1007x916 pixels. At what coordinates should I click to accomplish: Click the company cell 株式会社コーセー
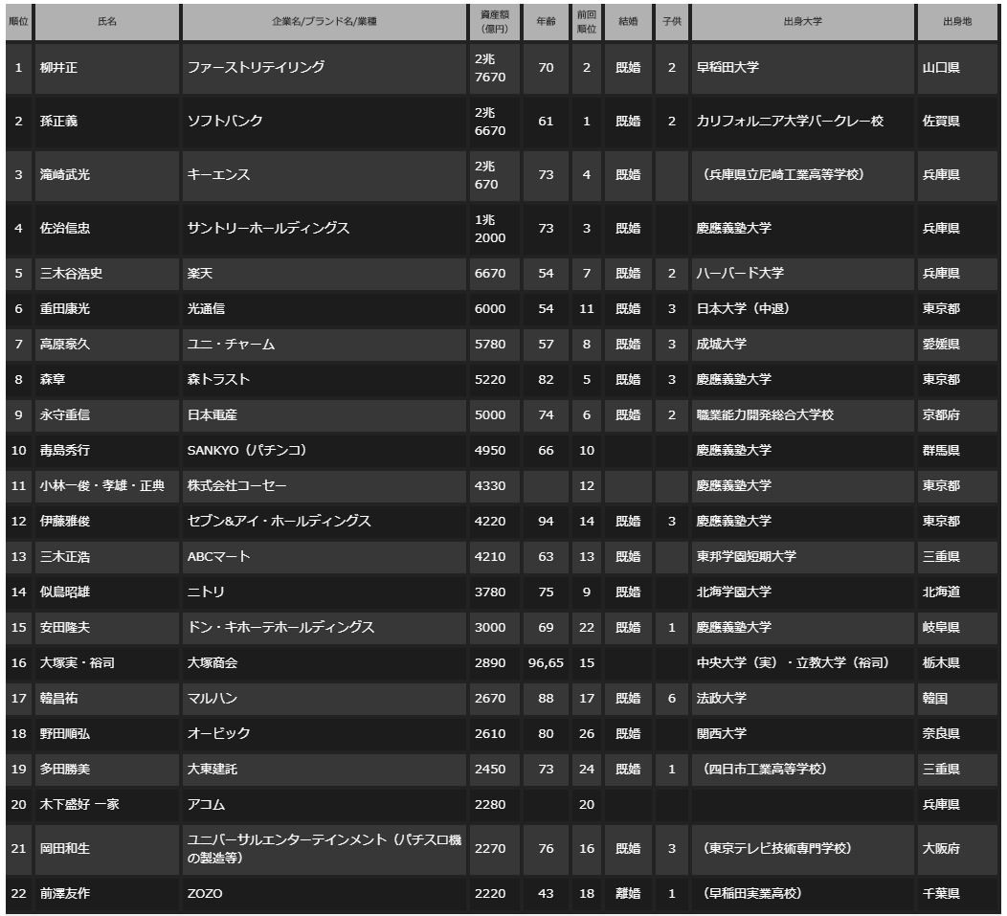(324, 485)
